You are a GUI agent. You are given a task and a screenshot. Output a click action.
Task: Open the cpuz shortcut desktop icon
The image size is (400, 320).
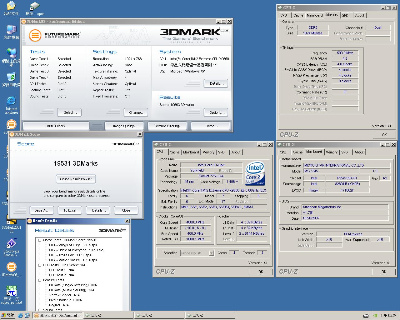point(35,9)
